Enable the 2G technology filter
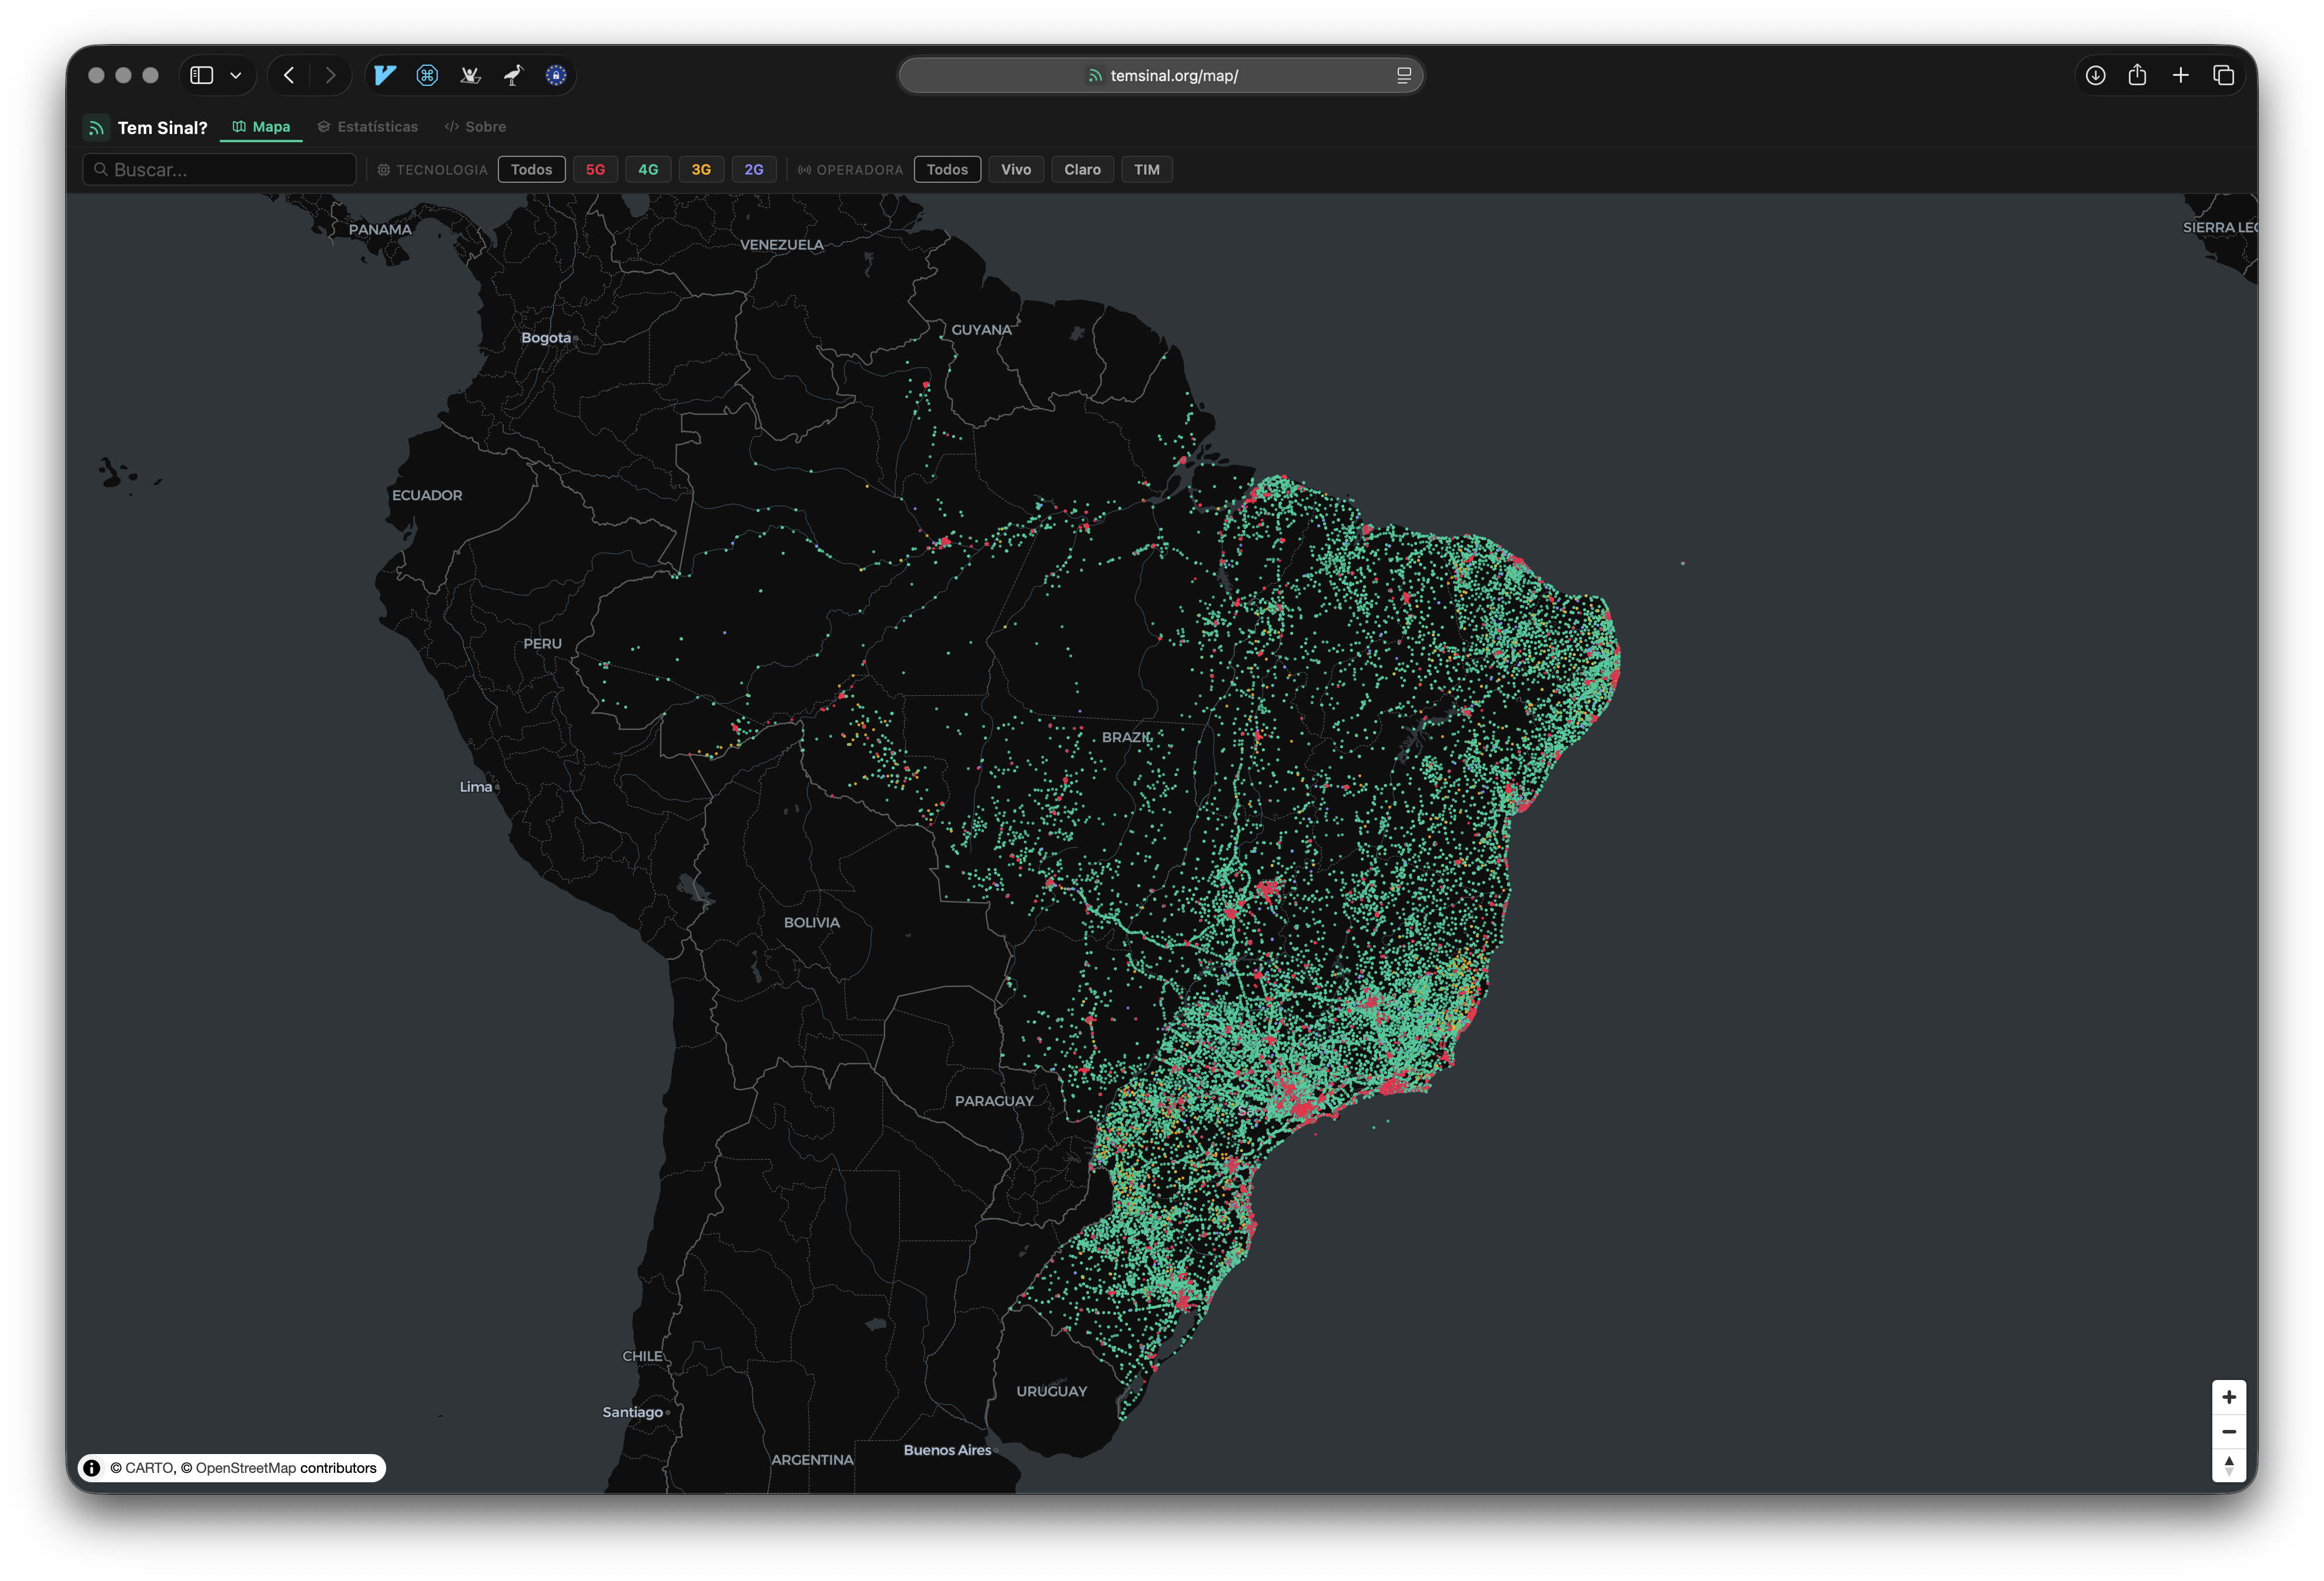Viewport: 2324px width, 1581px height. pos(754,169)
